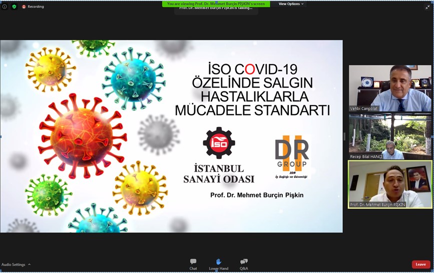Click the İSO gear logo on slide

point(219,142)
